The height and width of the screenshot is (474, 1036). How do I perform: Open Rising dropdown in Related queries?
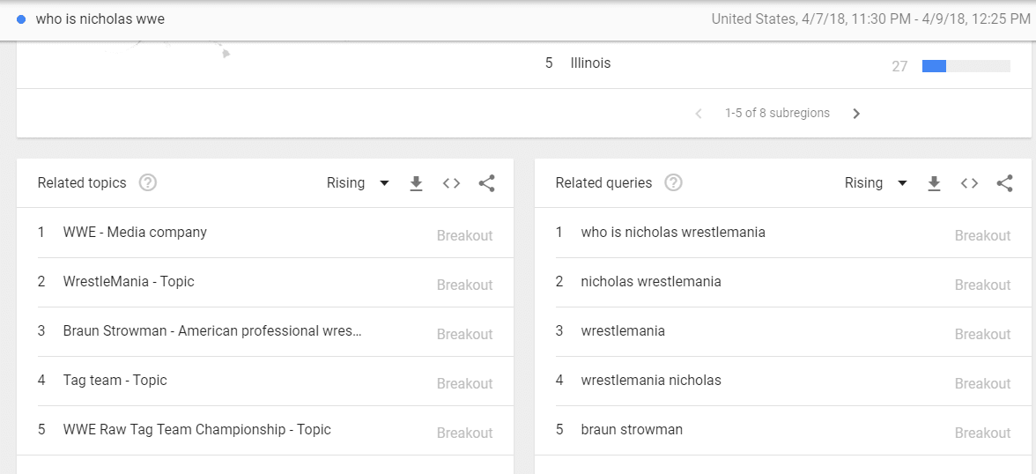click(x=876, y=183)
